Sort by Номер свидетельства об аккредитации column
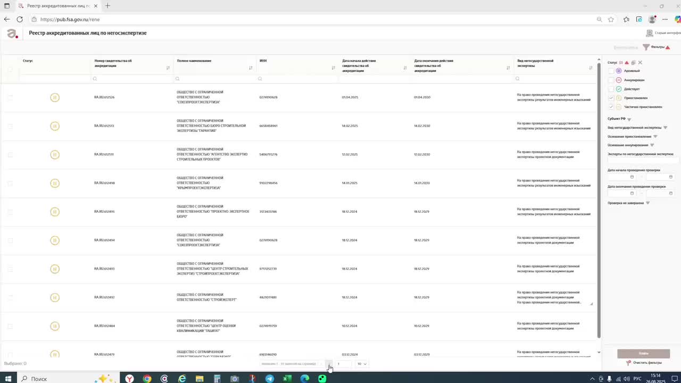Viewport: 681px width, 383px height. 168,68
